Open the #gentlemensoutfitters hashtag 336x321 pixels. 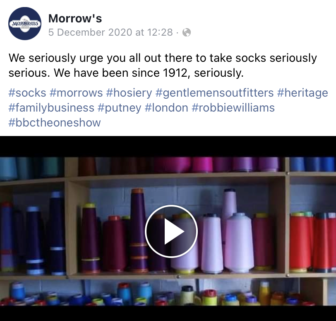(214, 93)
